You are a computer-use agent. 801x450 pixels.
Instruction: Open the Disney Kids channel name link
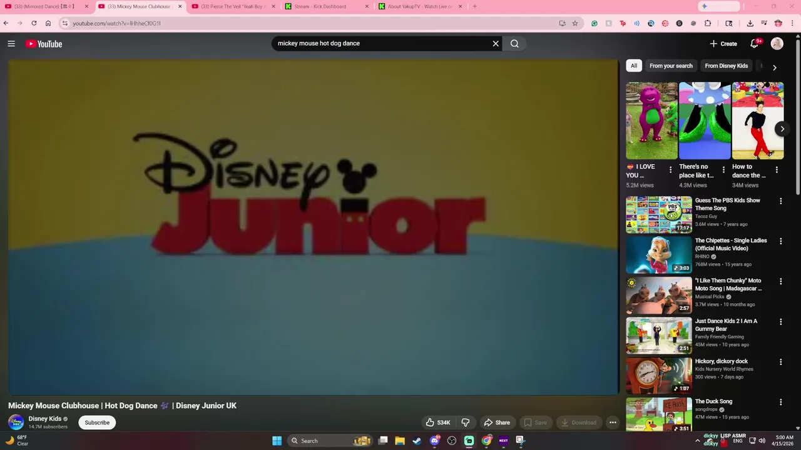45,419
